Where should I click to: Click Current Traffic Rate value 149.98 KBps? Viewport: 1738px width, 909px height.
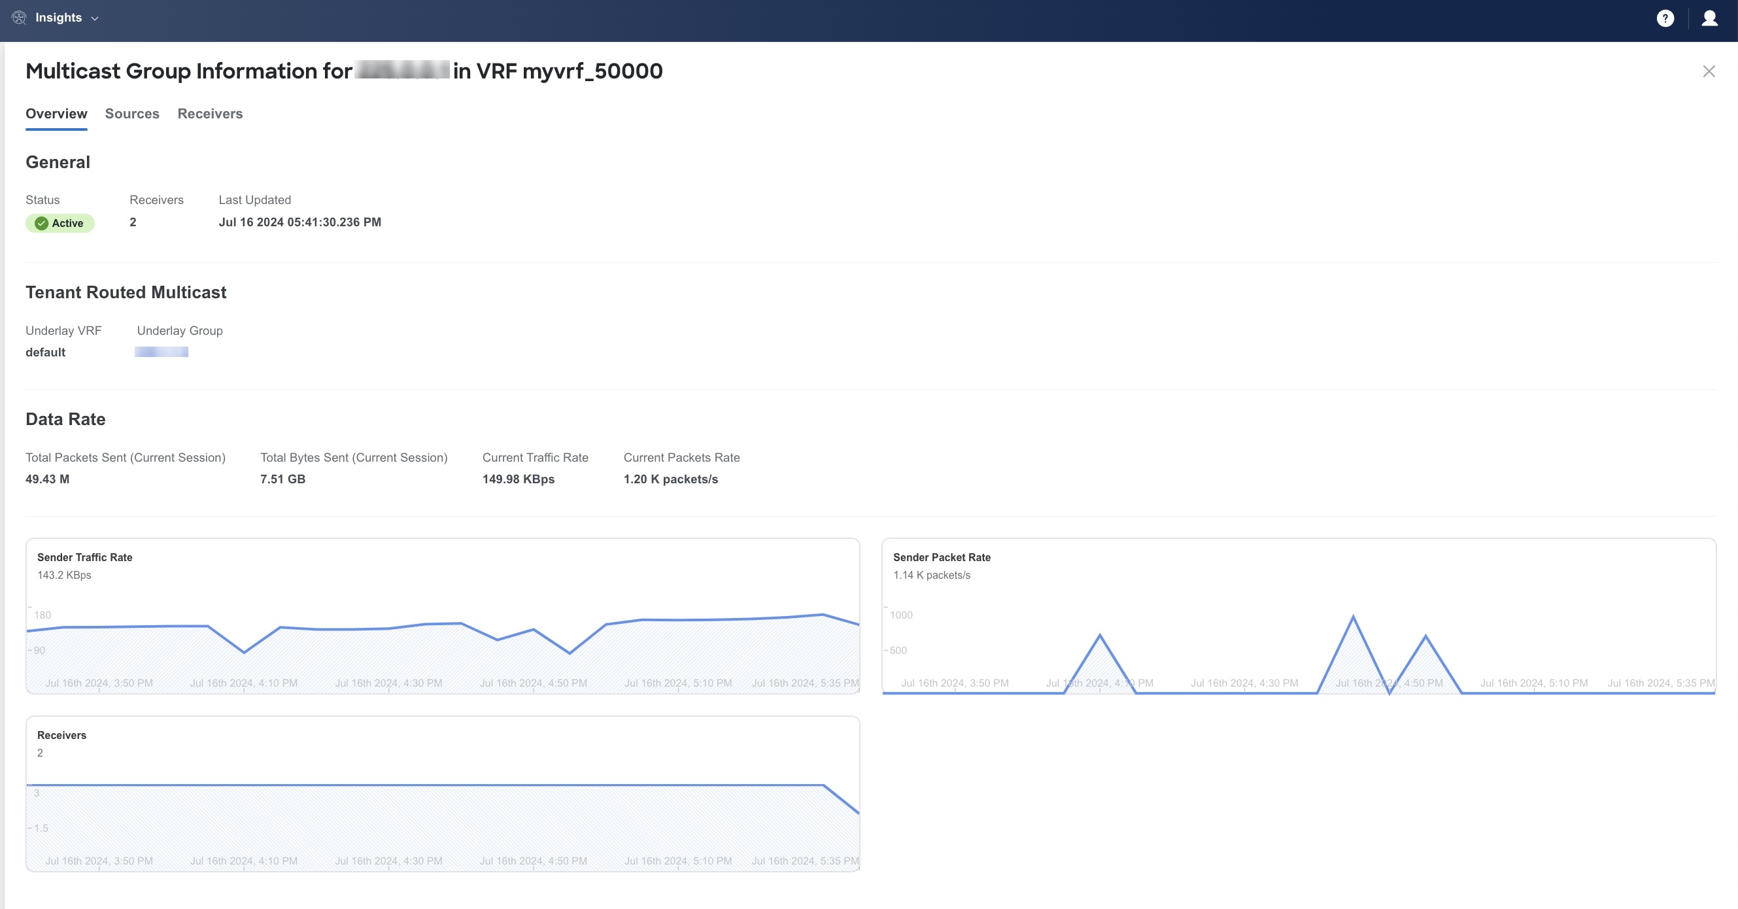pyautogui.click(x=518, y=479)
